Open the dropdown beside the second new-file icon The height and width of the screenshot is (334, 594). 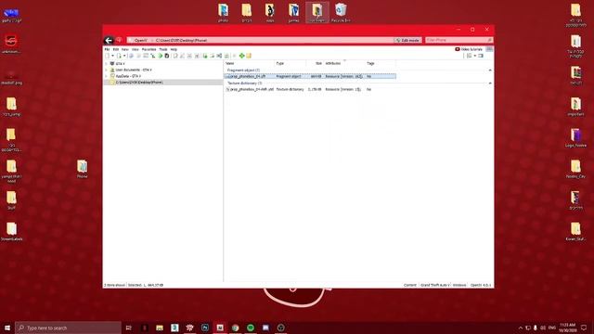click(124, 56)
